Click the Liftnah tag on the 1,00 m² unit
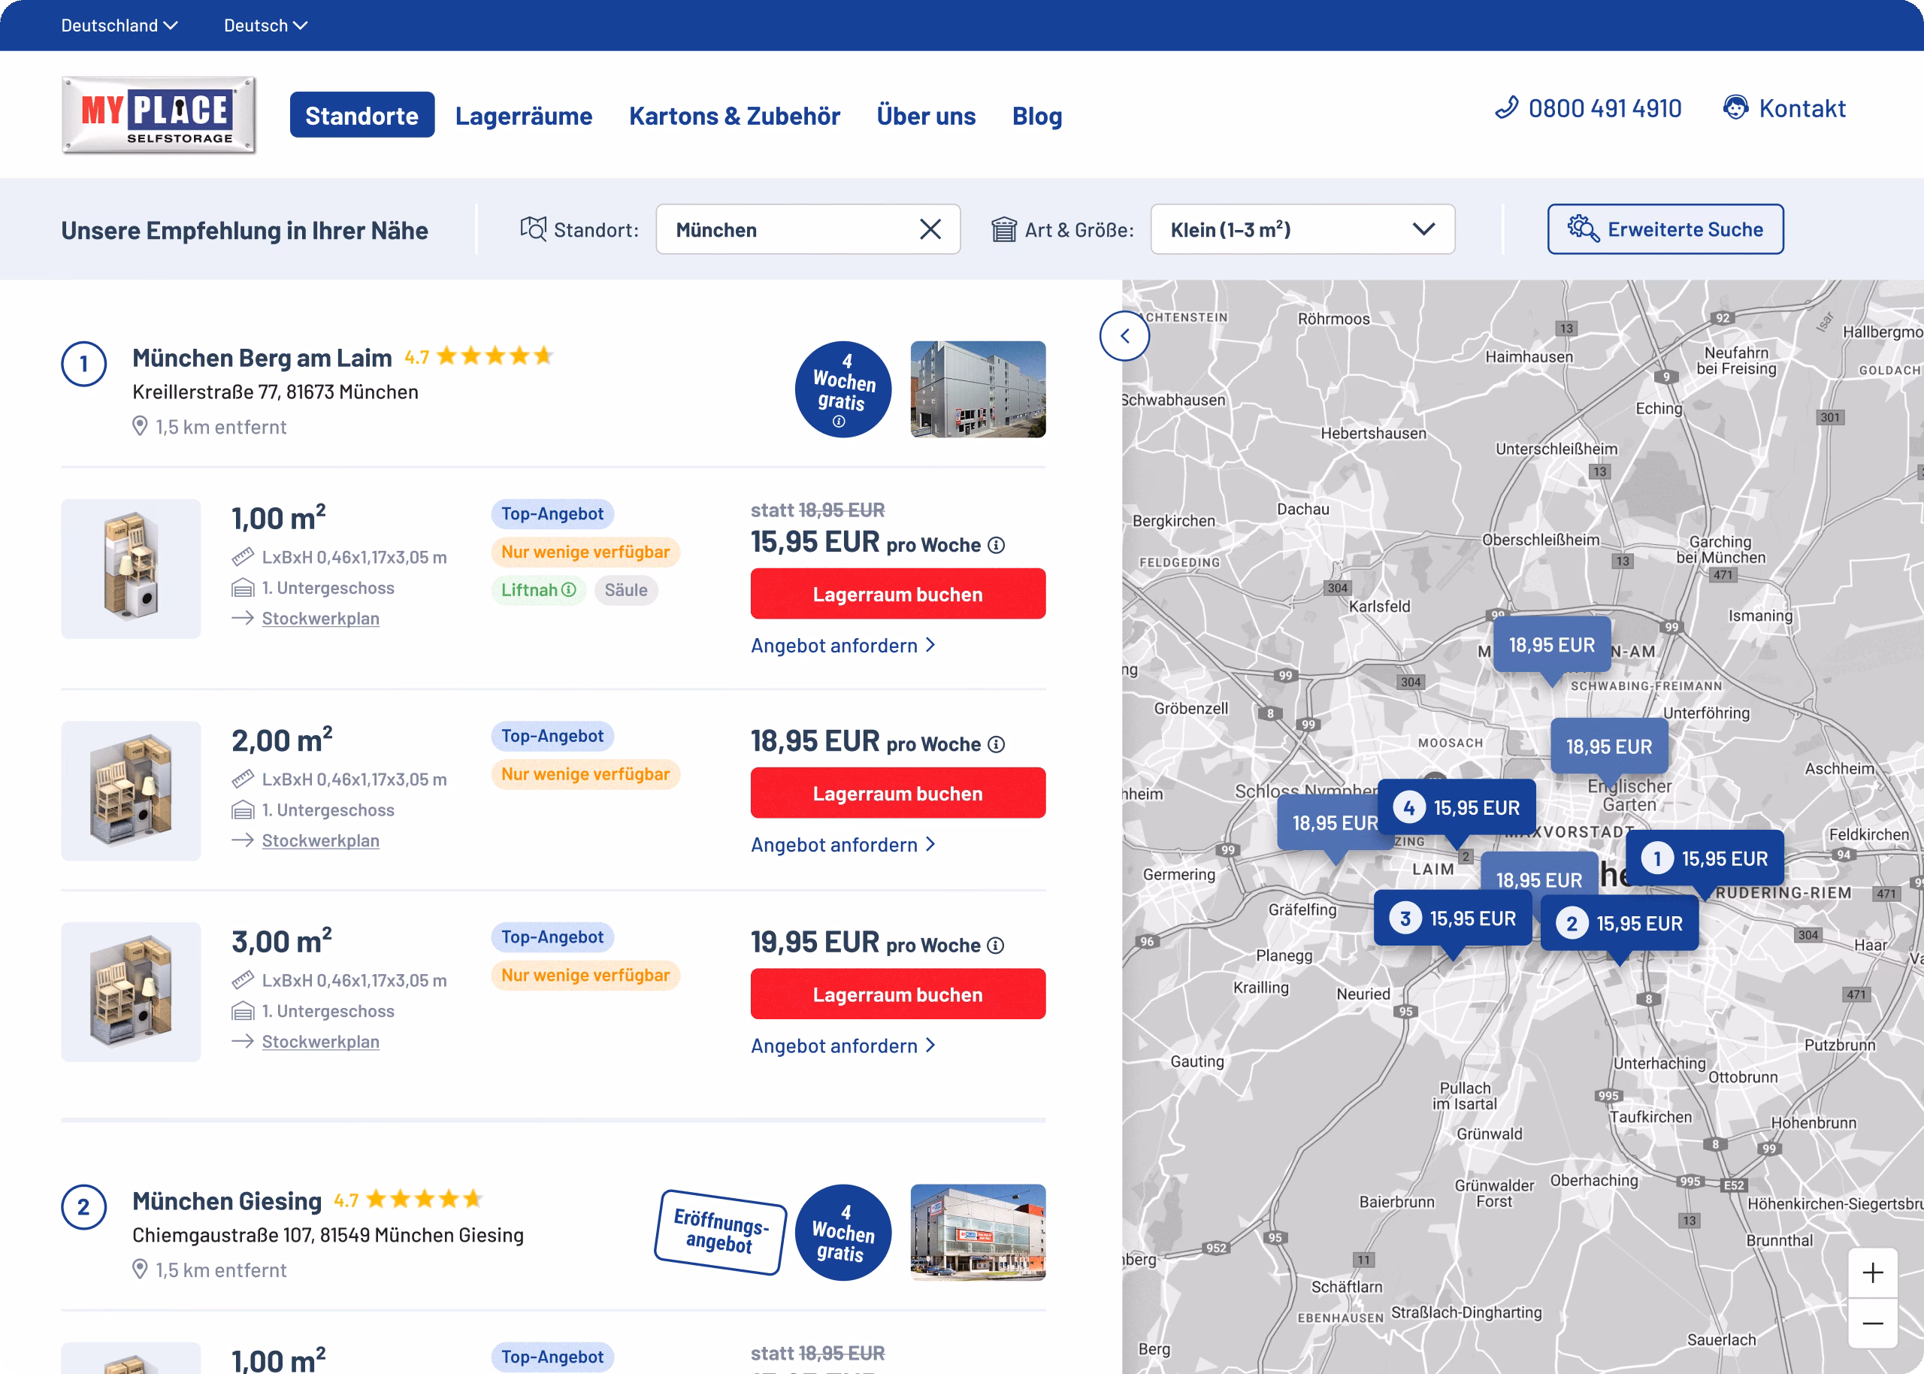The width and height of the screenshot is (1924, 1374). [539, 590]
